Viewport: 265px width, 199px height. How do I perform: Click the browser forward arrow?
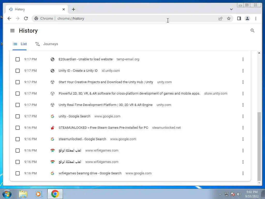click(18, 18)
